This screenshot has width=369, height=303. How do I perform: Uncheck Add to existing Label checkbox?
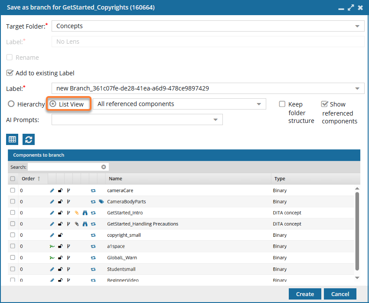pos(10,73)
